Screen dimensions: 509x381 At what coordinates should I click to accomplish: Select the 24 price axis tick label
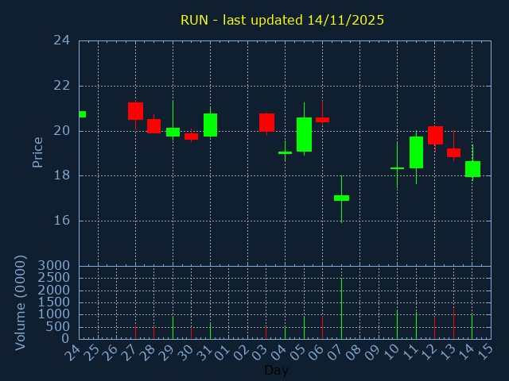pos(61,40)
